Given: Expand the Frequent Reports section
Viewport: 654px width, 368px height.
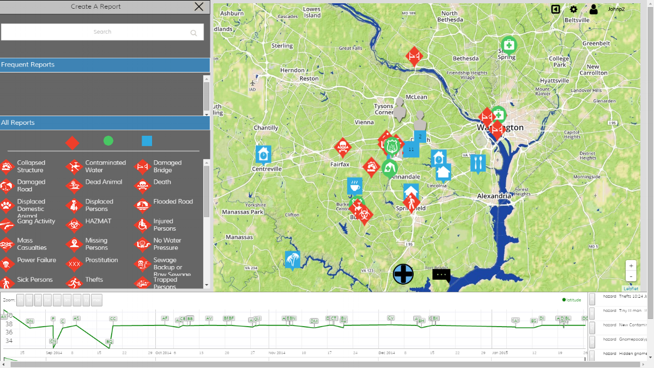Looking at the screenshot, I should click(x=105, y=64).
